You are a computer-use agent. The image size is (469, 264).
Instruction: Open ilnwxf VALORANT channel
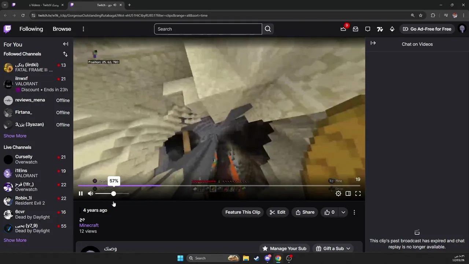(x=37, y=84)
